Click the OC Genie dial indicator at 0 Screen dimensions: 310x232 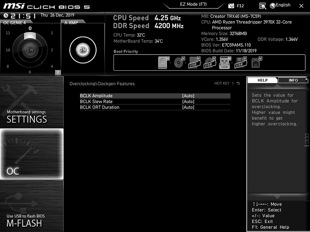[x=30, y=36]
